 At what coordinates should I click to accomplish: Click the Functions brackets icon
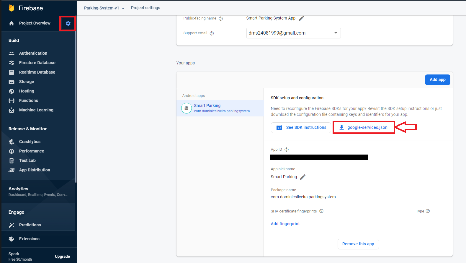pyautogui.click(x=12, y=101)
